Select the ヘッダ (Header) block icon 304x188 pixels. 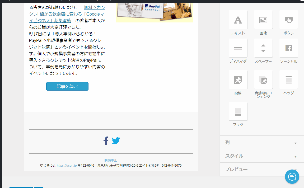click(x=288, y=80)
